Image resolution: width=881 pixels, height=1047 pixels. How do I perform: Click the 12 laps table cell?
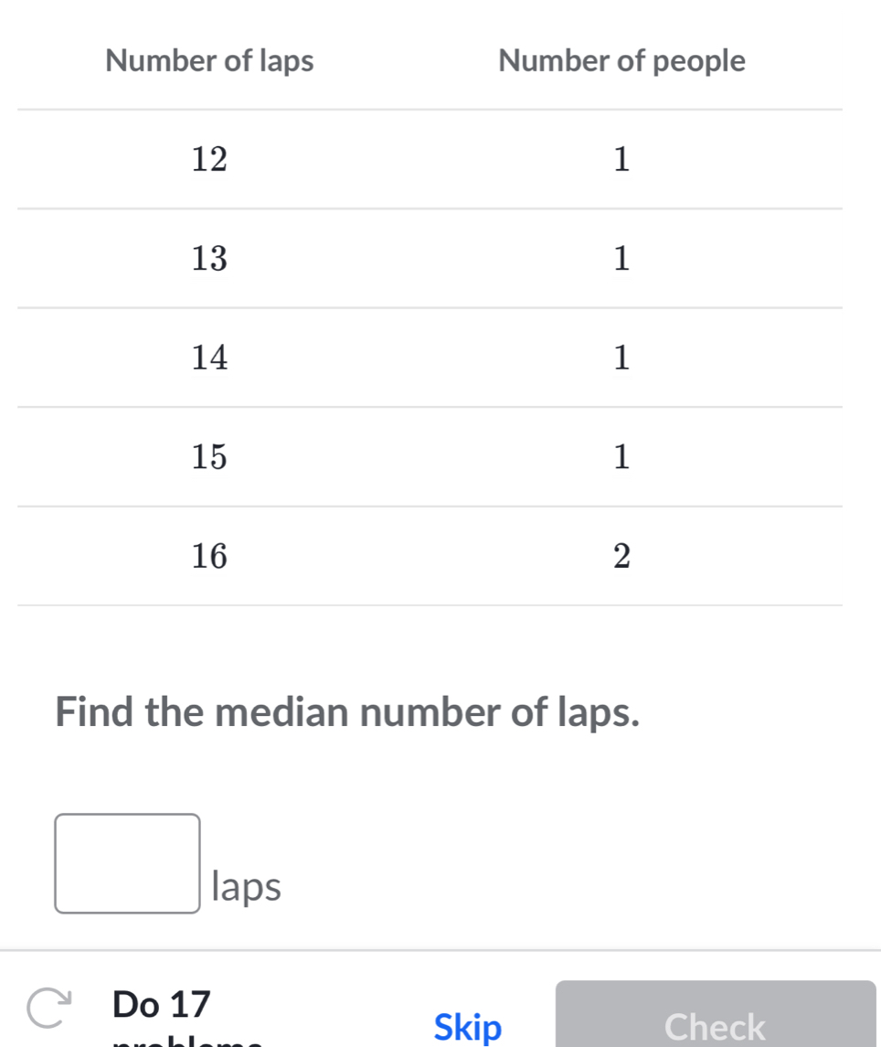[209, 160]
